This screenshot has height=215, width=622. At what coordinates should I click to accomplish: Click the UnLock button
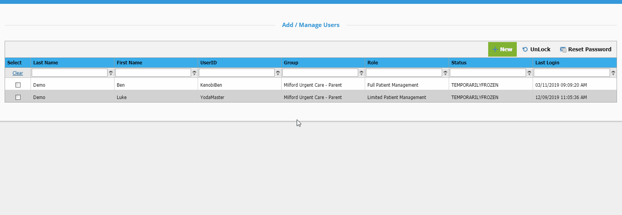[x=536, y=49]
